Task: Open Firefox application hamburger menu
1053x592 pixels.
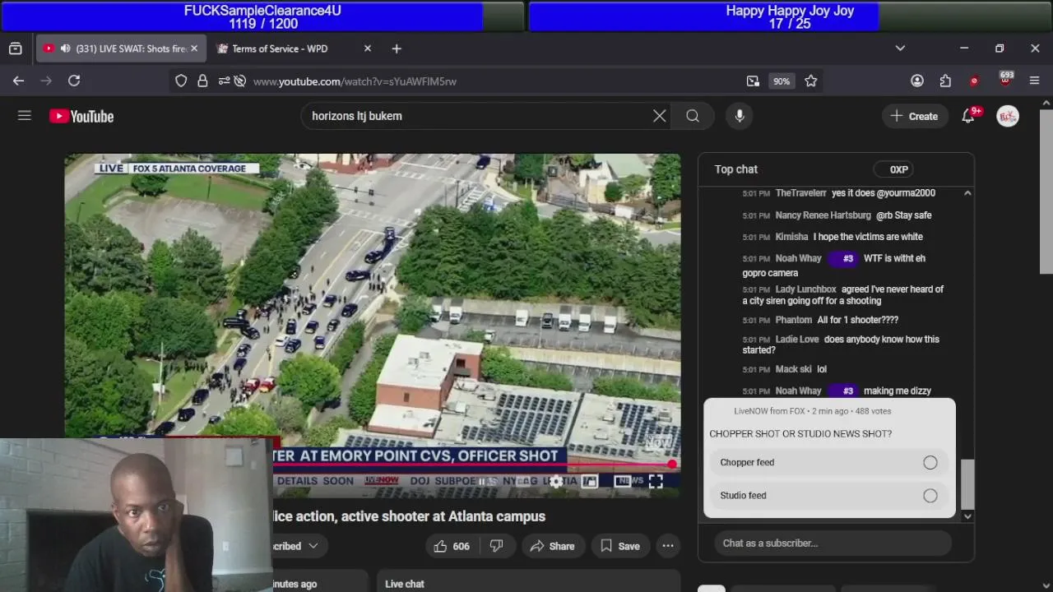Action: click(x=1035, y=81)
